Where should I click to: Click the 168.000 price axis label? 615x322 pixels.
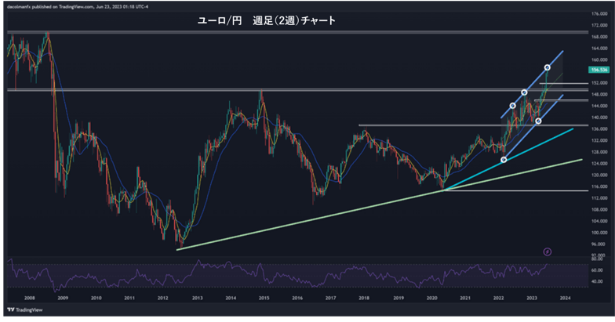point(599,37)
